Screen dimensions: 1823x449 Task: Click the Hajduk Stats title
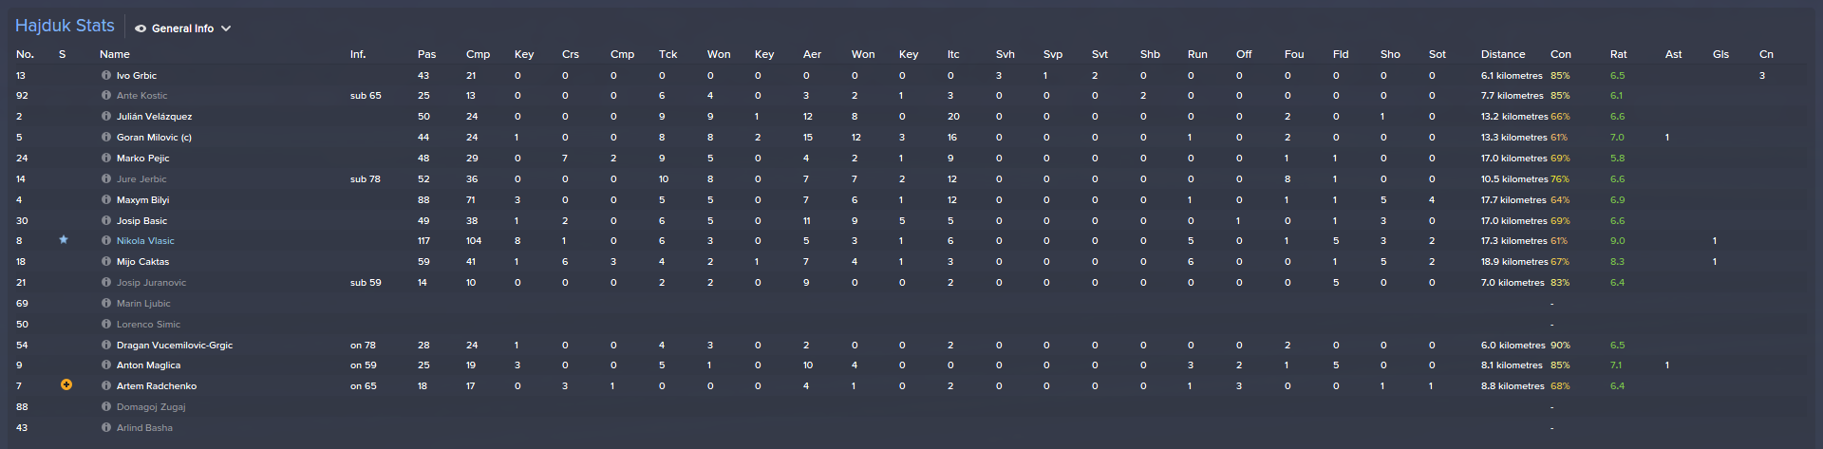(x=65, y=27)
